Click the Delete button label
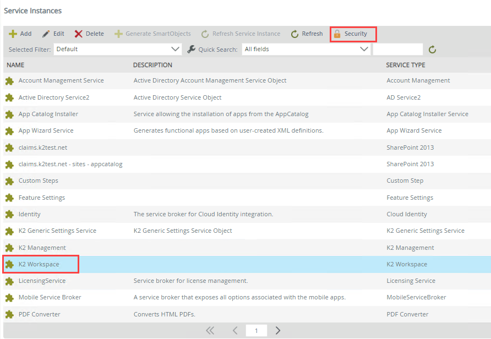 point(95,34)
